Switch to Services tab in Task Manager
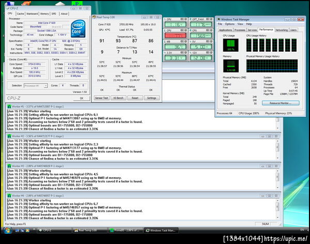The height and width of the screenshot is (244, 310). pos(252,30)
